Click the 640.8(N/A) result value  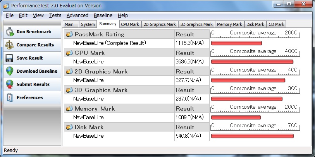click(x=188, y=136)
